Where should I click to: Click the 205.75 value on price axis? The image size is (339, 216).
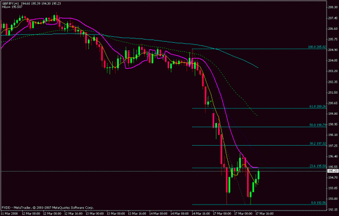[333, 40]
